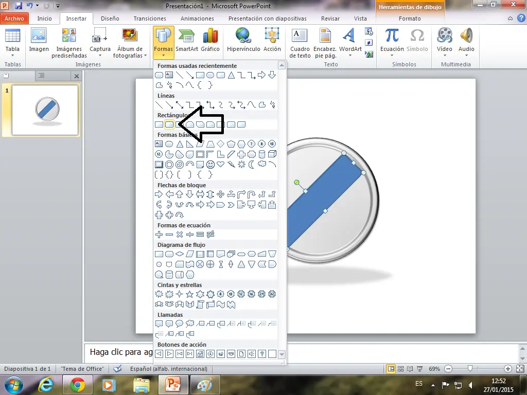
Task: Select the moon shape
Action: [251, 165]
